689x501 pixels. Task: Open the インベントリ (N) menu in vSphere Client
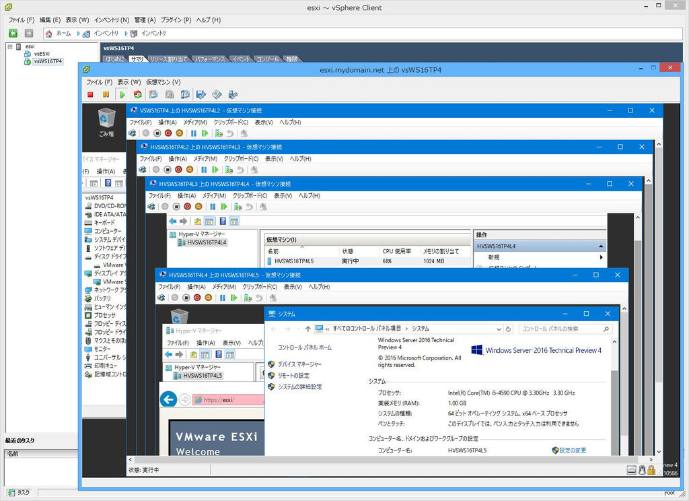[x=112, y=20]
